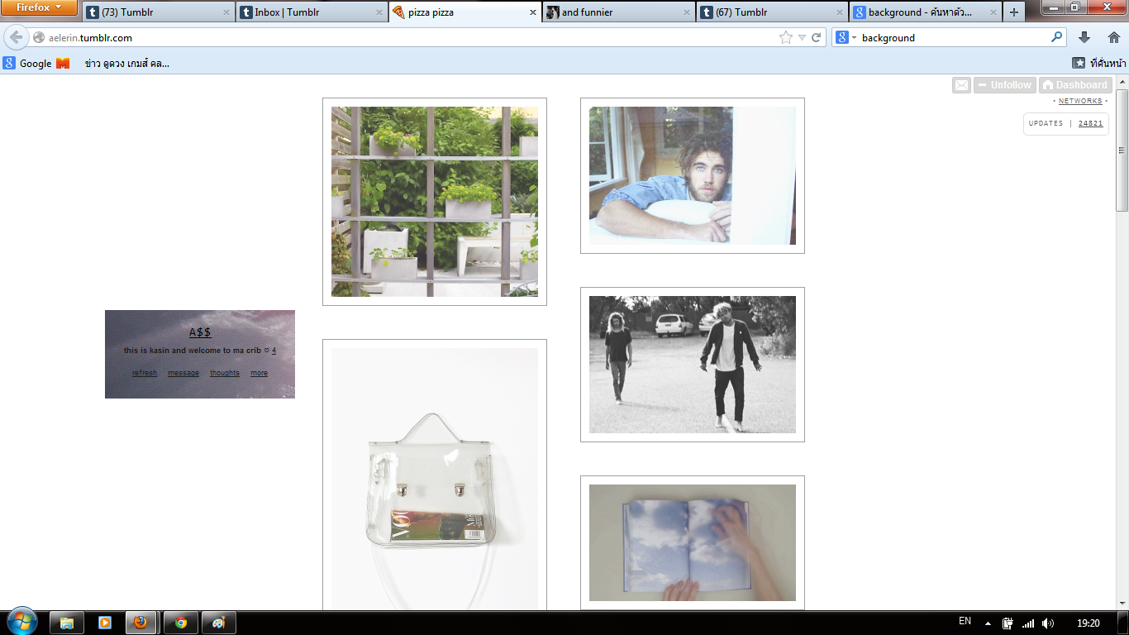Open Windows Media Player from the taskbar
Screen dimensions: 1129x635
tap(105, 623)
